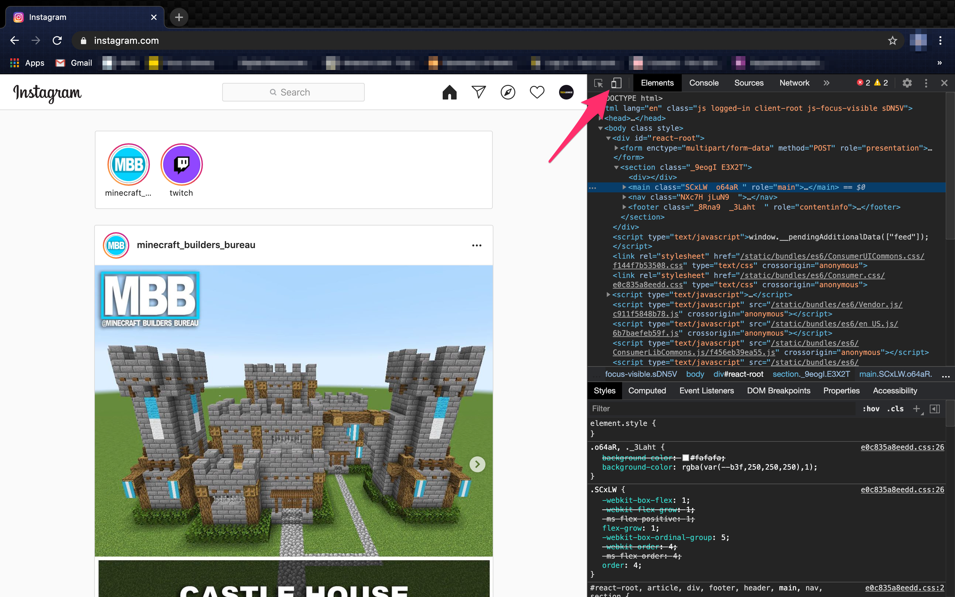The width and height of the screenshot is (955, 597).
Task: Collapse the div react-root node
Action: (608, 138)
